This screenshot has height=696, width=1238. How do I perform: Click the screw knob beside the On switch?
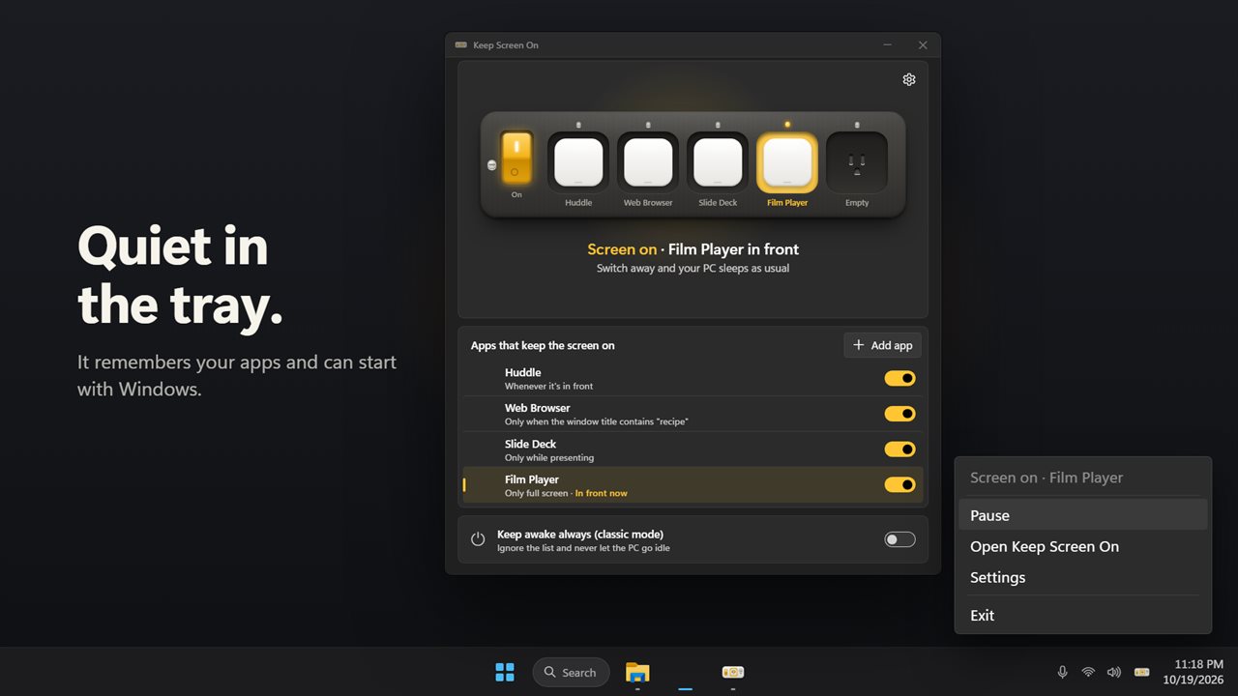pos(491,165)
